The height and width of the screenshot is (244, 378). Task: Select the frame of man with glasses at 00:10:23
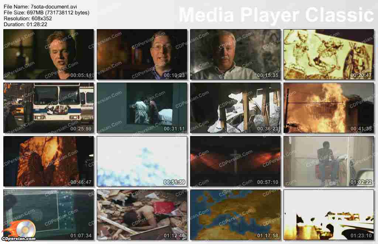coord(142,55)
